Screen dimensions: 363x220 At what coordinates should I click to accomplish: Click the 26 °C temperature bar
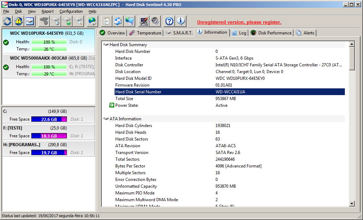49,49
